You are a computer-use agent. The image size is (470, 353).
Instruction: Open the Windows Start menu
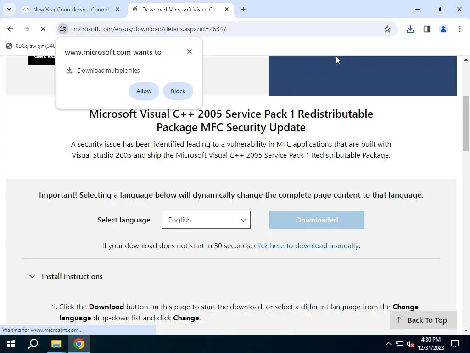(x=11, y=344)
